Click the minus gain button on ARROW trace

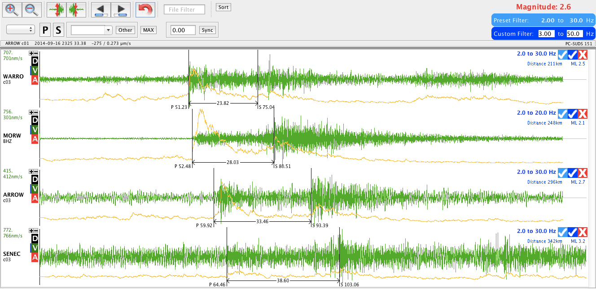coord(36,172)
